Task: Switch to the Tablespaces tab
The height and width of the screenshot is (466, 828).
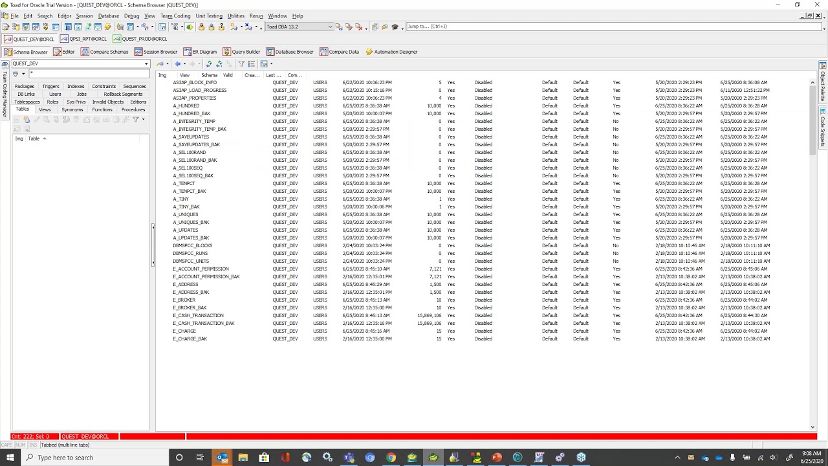Action: point(27,102)
